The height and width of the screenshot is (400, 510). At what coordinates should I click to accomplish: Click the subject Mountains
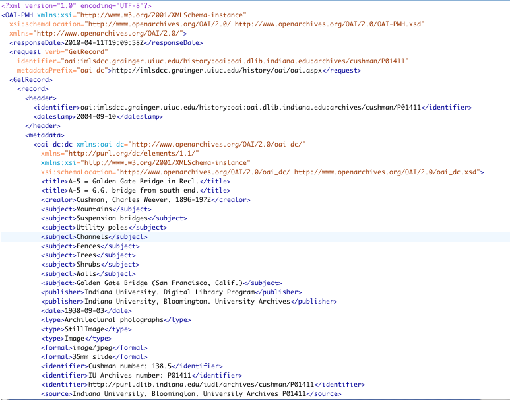point(96,209)
